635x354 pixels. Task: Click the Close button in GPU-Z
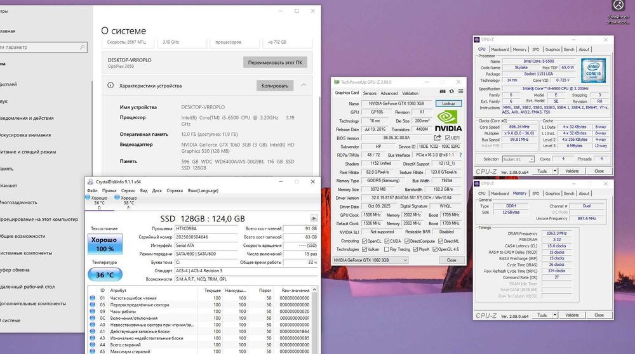click(x=451, y=260)
